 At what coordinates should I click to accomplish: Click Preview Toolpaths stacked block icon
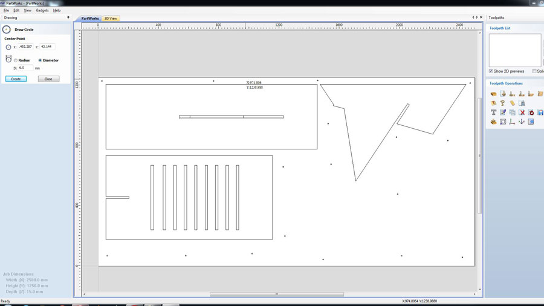[x=493, y=122]
